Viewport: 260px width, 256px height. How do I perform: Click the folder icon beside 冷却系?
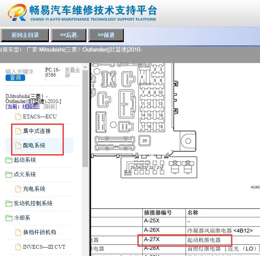[x=9, y=218]
